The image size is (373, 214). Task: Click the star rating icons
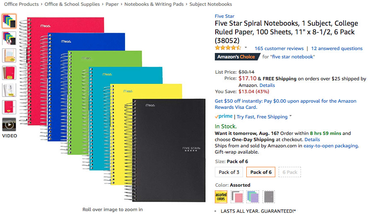[228, 48]
